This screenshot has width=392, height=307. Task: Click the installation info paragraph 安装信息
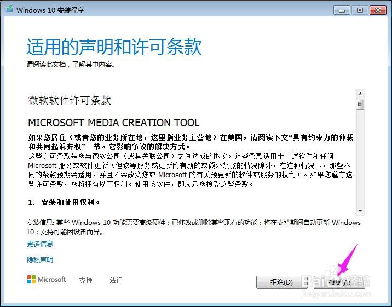tap(193, 227)
